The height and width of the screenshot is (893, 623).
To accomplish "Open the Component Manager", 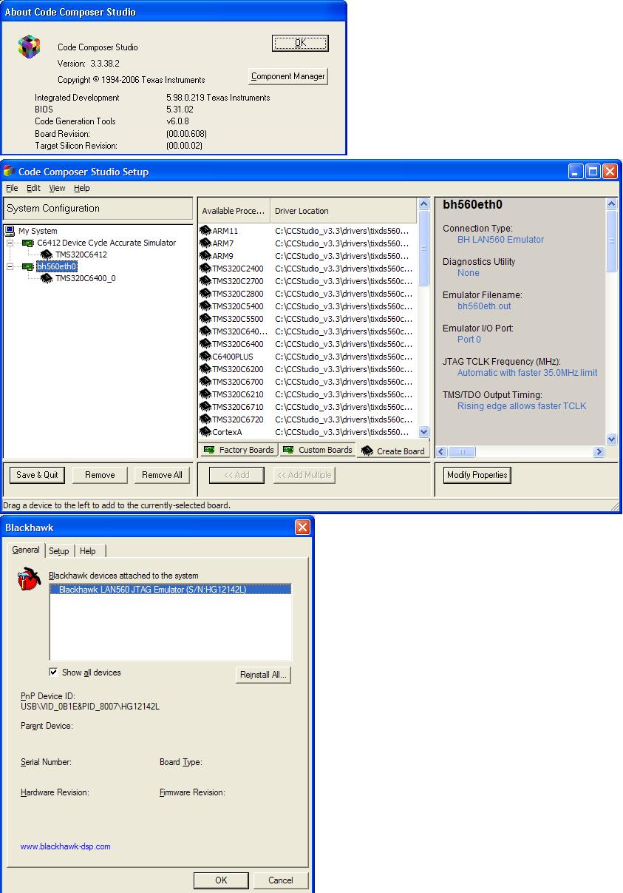I will [288, 76].
